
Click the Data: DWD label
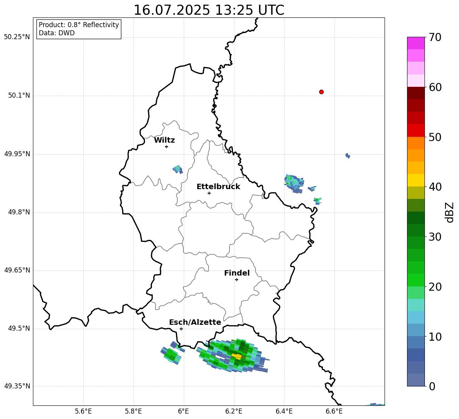point(57,33)
